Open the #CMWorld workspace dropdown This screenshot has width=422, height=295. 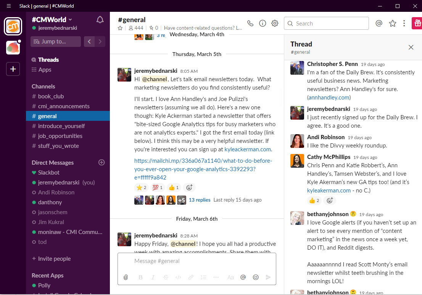pyautogui.click(x=52, y=20)
